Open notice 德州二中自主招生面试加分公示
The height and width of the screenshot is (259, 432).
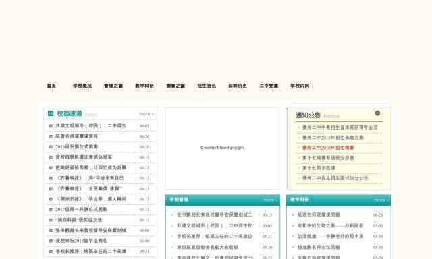335,178
